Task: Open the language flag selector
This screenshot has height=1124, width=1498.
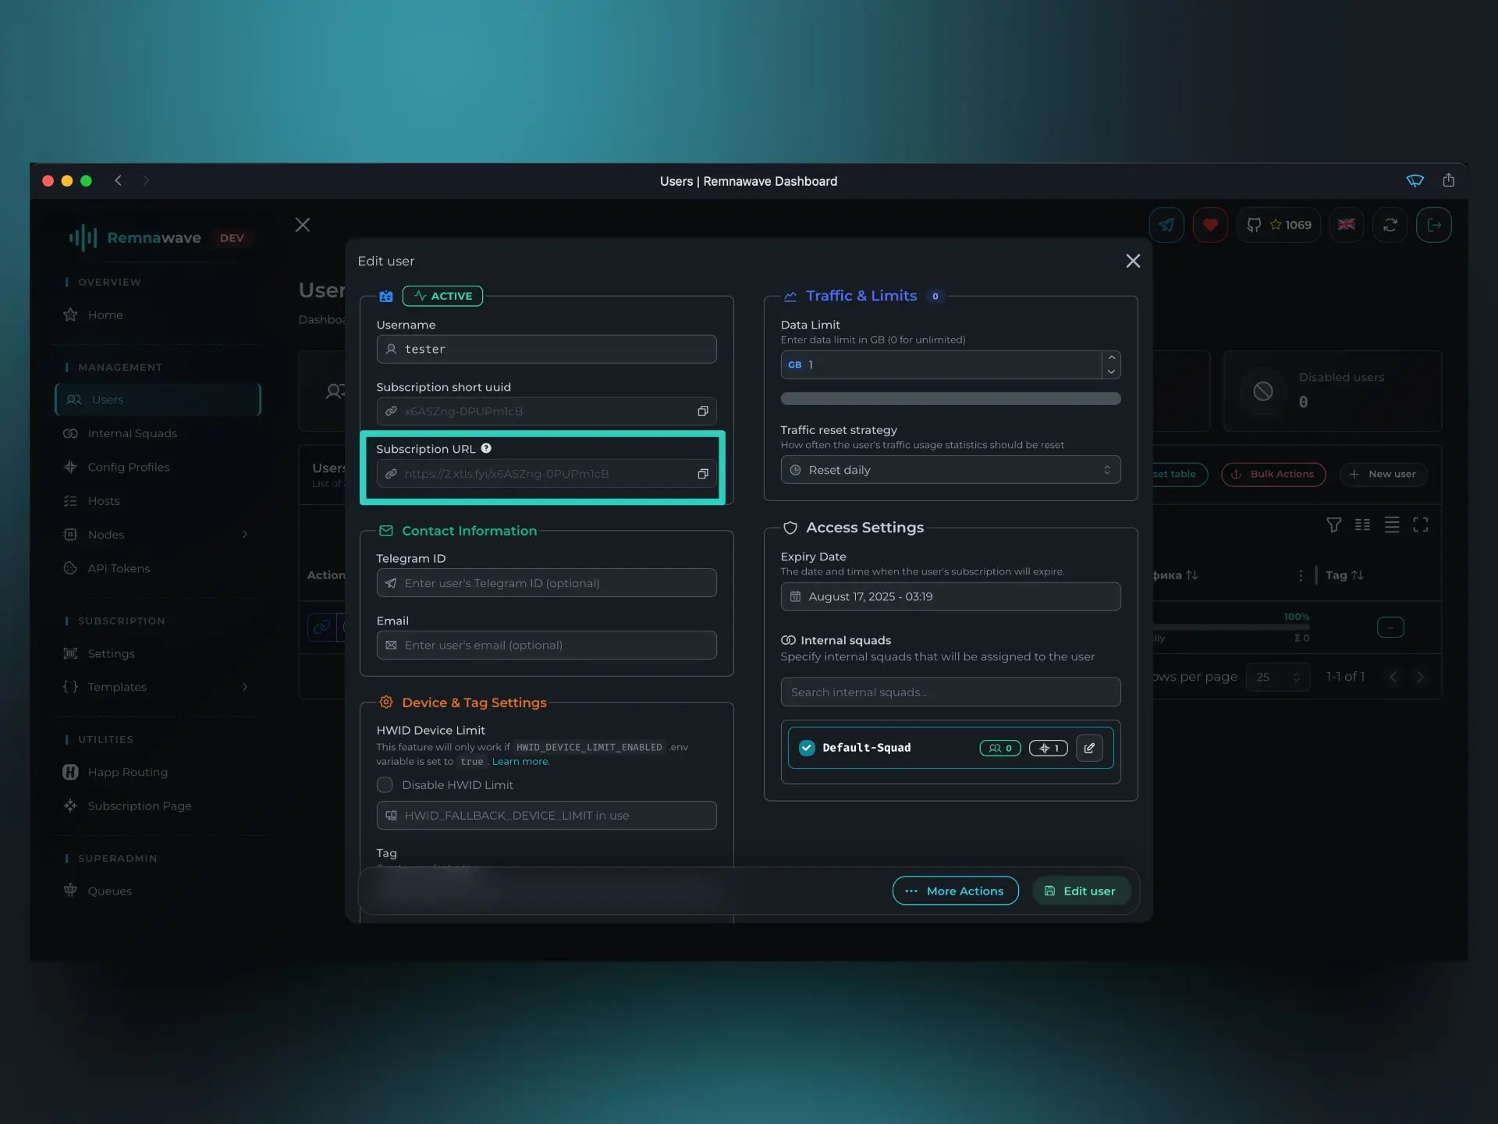Action: pyautogui.click(x=1346, y=225)
